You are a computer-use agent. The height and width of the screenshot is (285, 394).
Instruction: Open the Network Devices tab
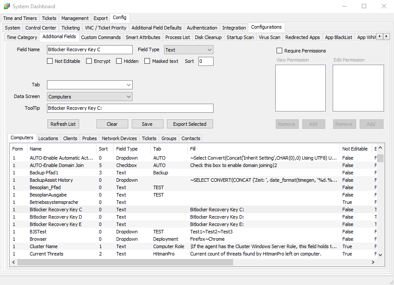tap(119, 138)
